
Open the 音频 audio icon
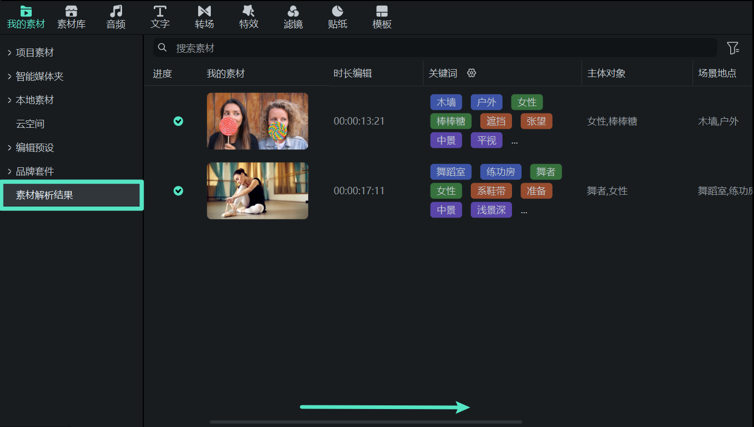(x=116, y=11)
